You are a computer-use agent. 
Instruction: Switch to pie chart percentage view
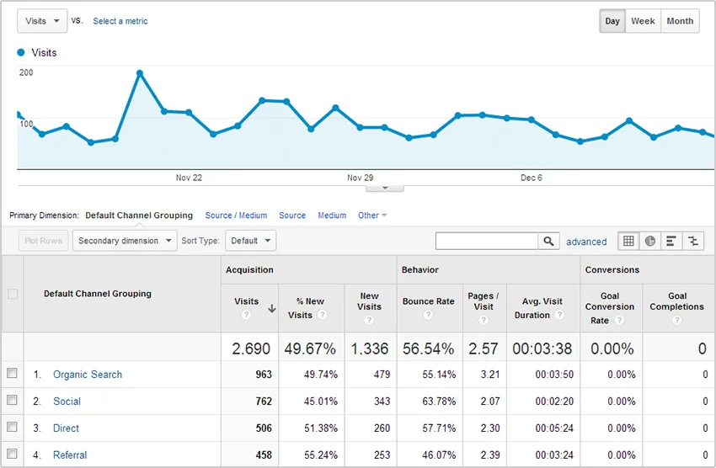(x=649, y=241)
